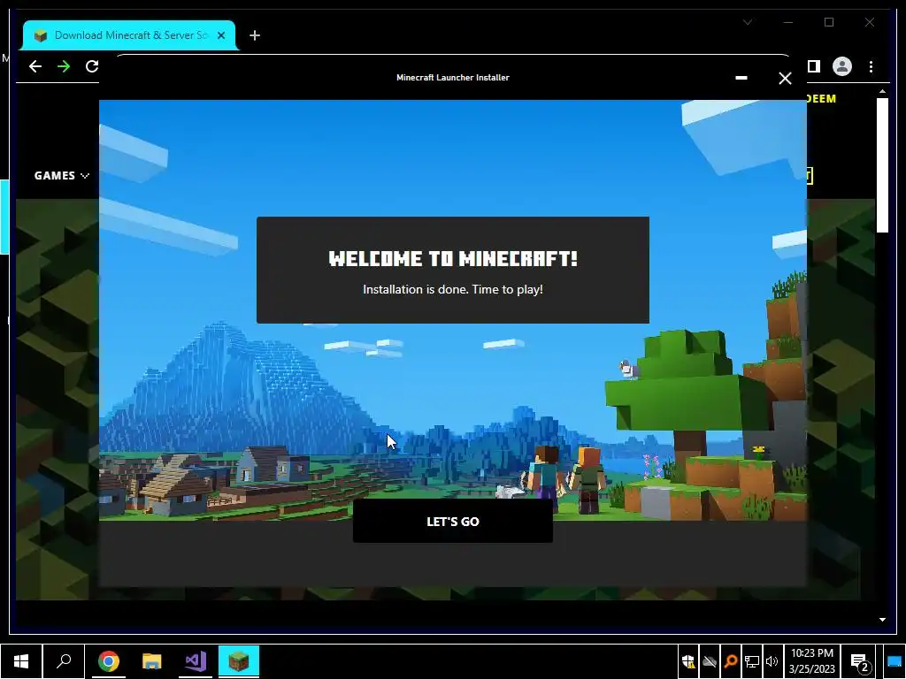
Task: Go back to the previous page
Action: tap(35, 66)
